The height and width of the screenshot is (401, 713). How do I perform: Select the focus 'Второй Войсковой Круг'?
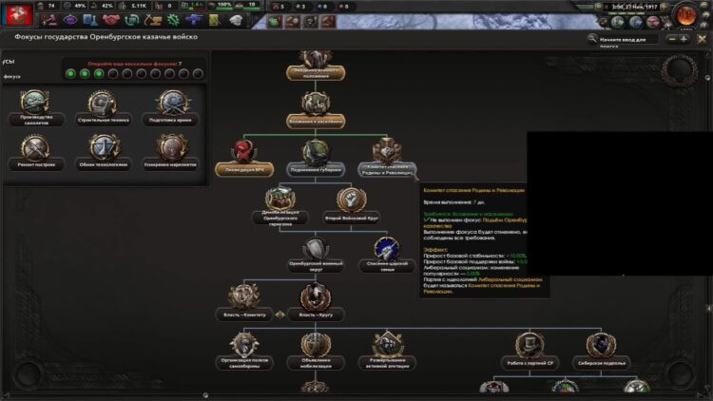point(352,207)
